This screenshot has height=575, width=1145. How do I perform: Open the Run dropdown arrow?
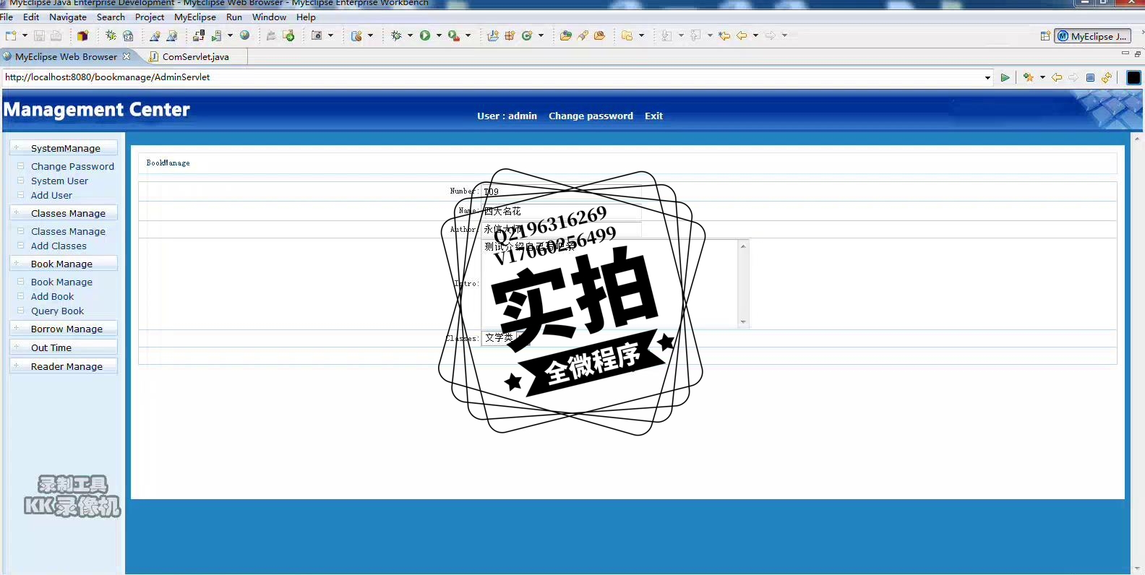(439, 35)
